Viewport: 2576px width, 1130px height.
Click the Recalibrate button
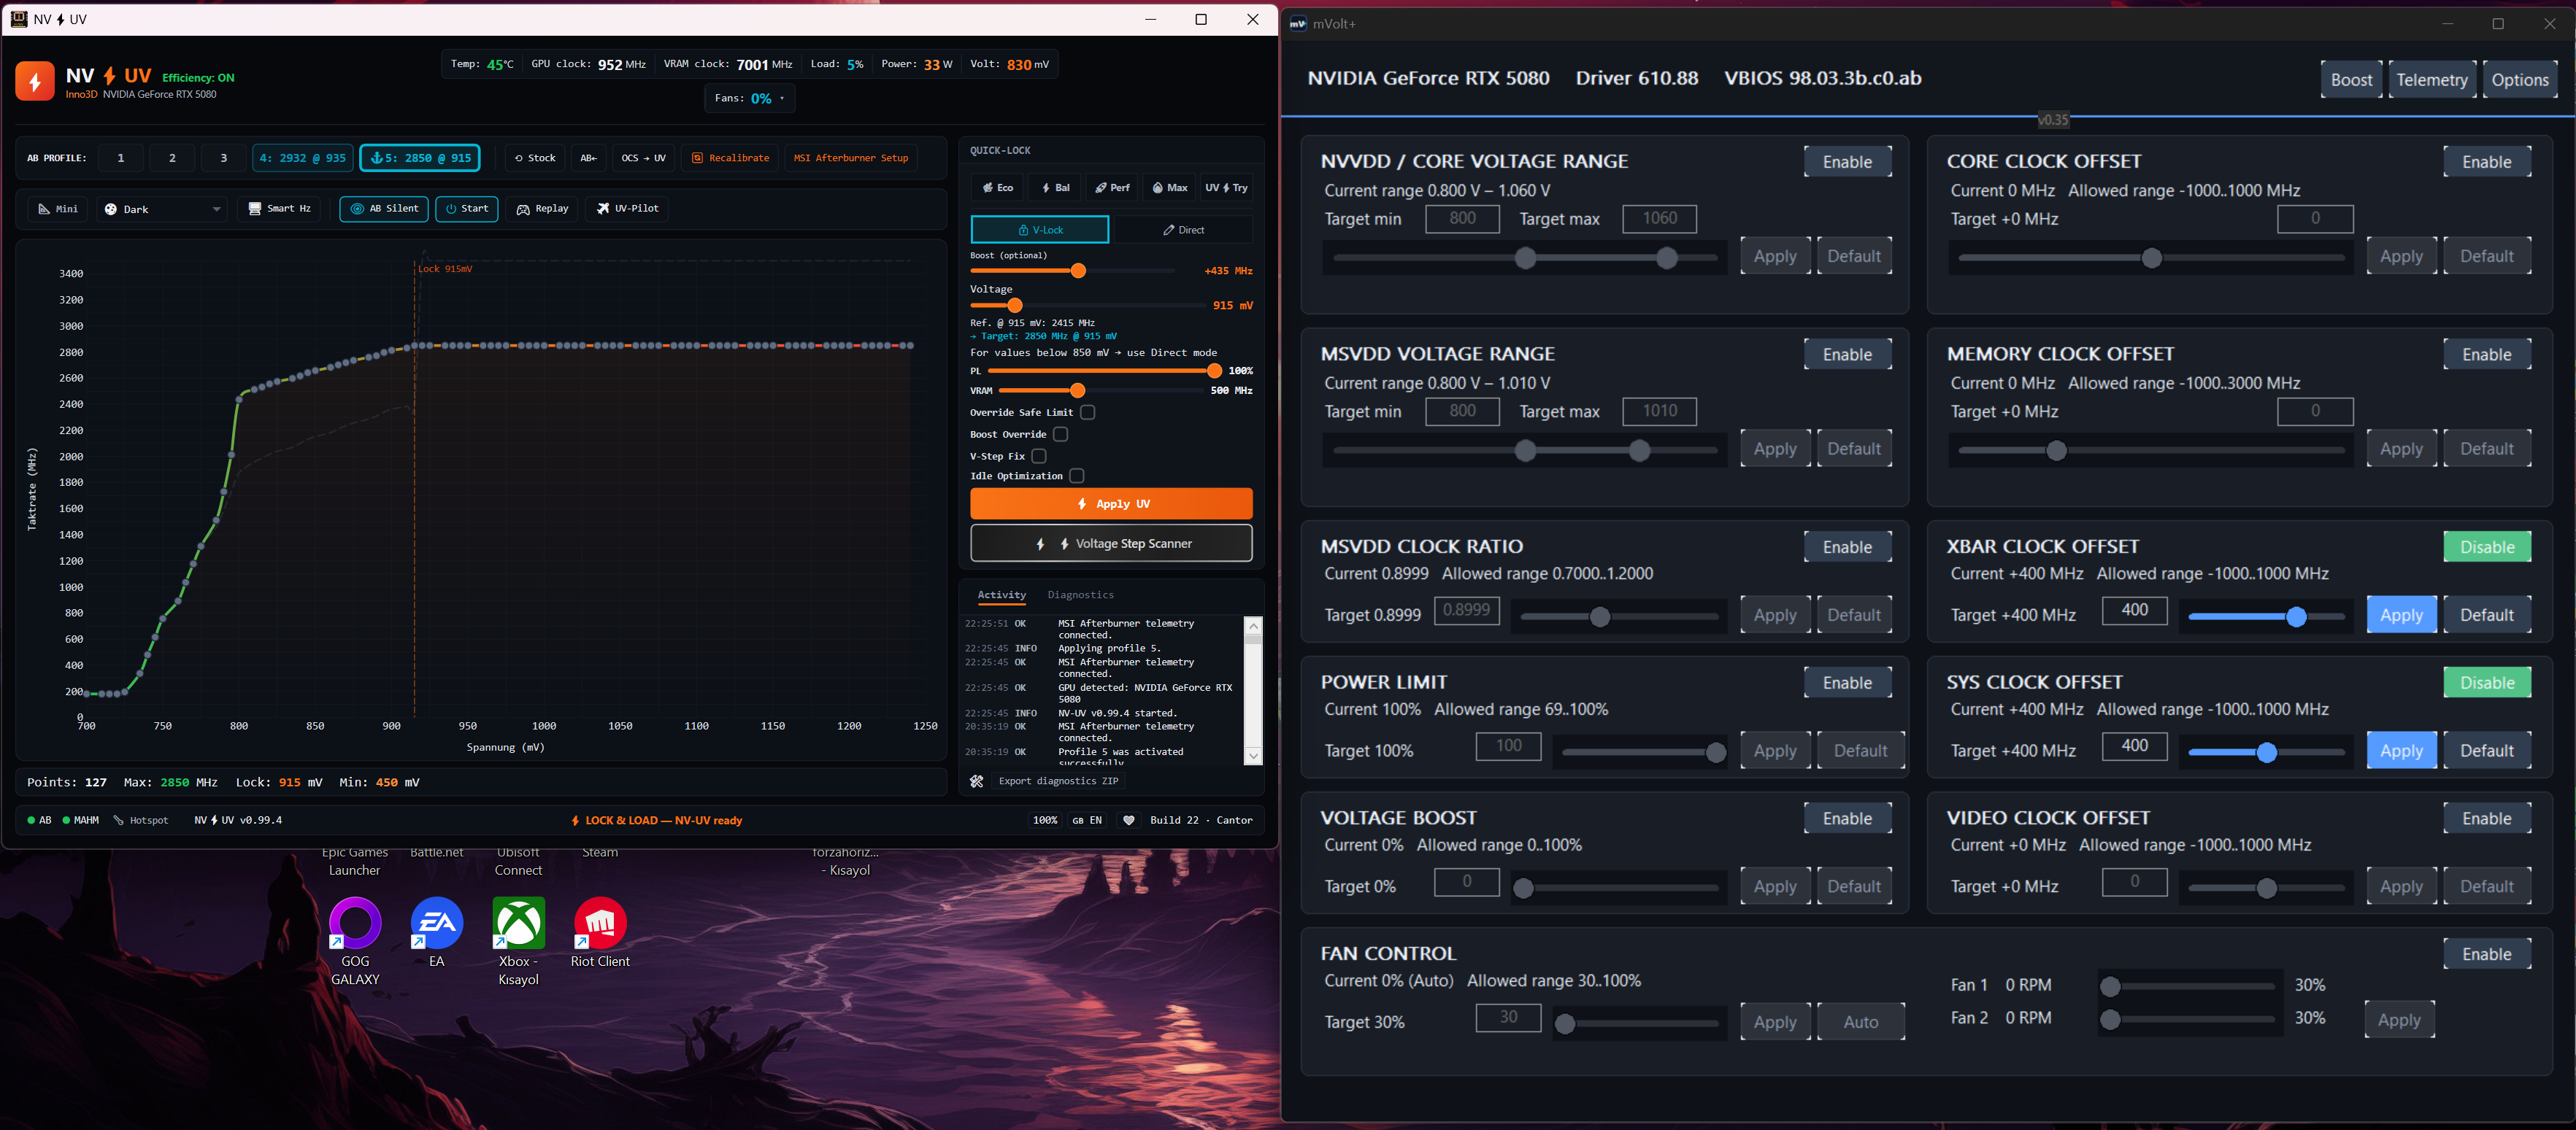point(731,158)
